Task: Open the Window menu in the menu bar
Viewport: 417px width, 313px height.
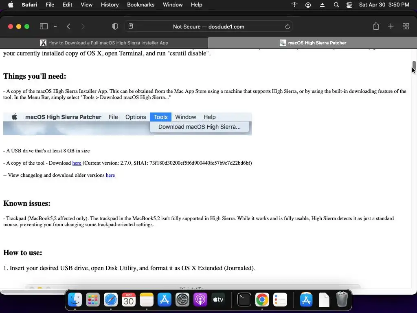Action: tap(173, 5)
